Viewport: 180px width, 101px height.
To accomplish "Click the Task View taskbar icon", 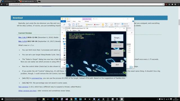I will [39, 99].
